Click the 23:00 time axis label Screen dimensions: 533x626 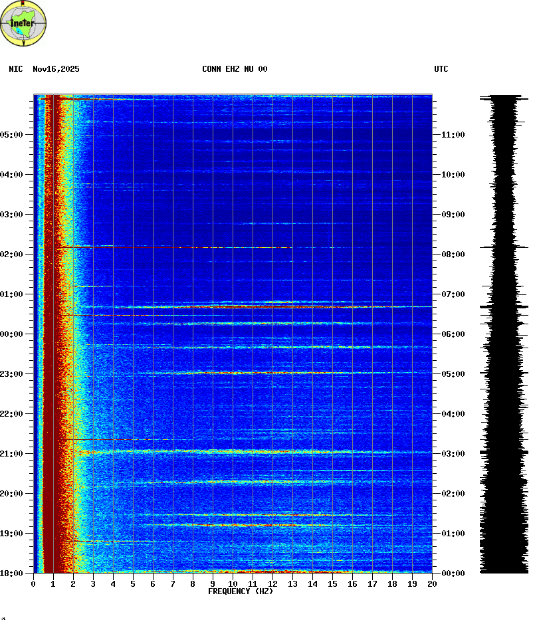(12, 374)
